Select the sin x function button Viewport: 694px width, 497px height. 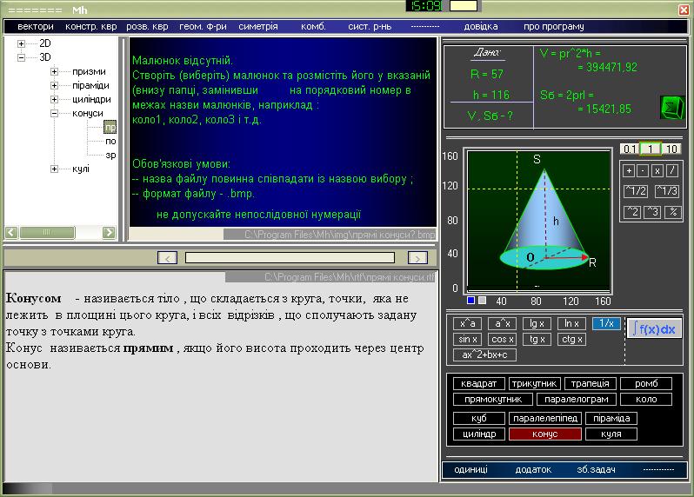pyautogui.click(x=468, y=339)
